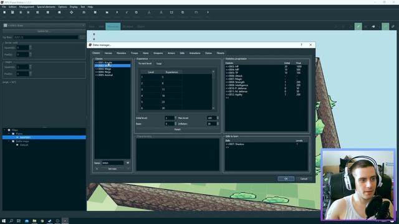Adjust the Initial level spinner arrows

point(175,118)
